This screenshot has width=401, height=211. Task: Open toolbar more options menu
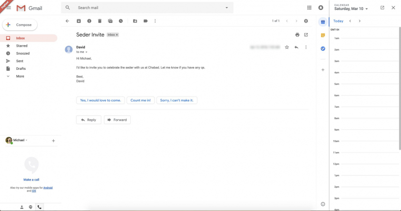coord(155,21)
